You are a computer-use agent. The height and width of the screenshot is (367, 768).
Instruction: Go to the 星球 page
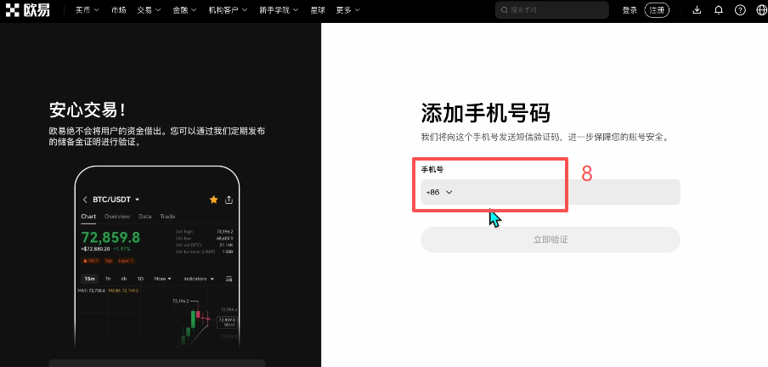[318, 10]
